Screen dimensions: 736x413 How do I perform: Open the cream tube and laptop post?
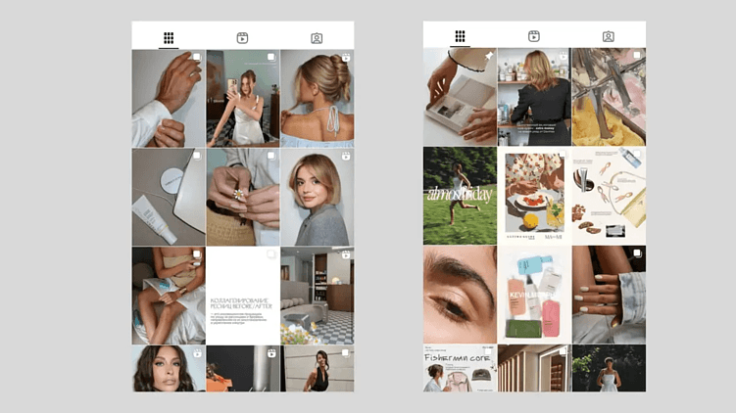click(x=169, y=197)
